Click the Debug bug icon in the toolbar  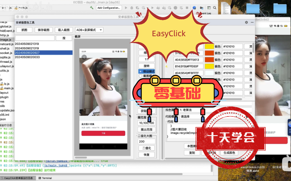[132, 8]
